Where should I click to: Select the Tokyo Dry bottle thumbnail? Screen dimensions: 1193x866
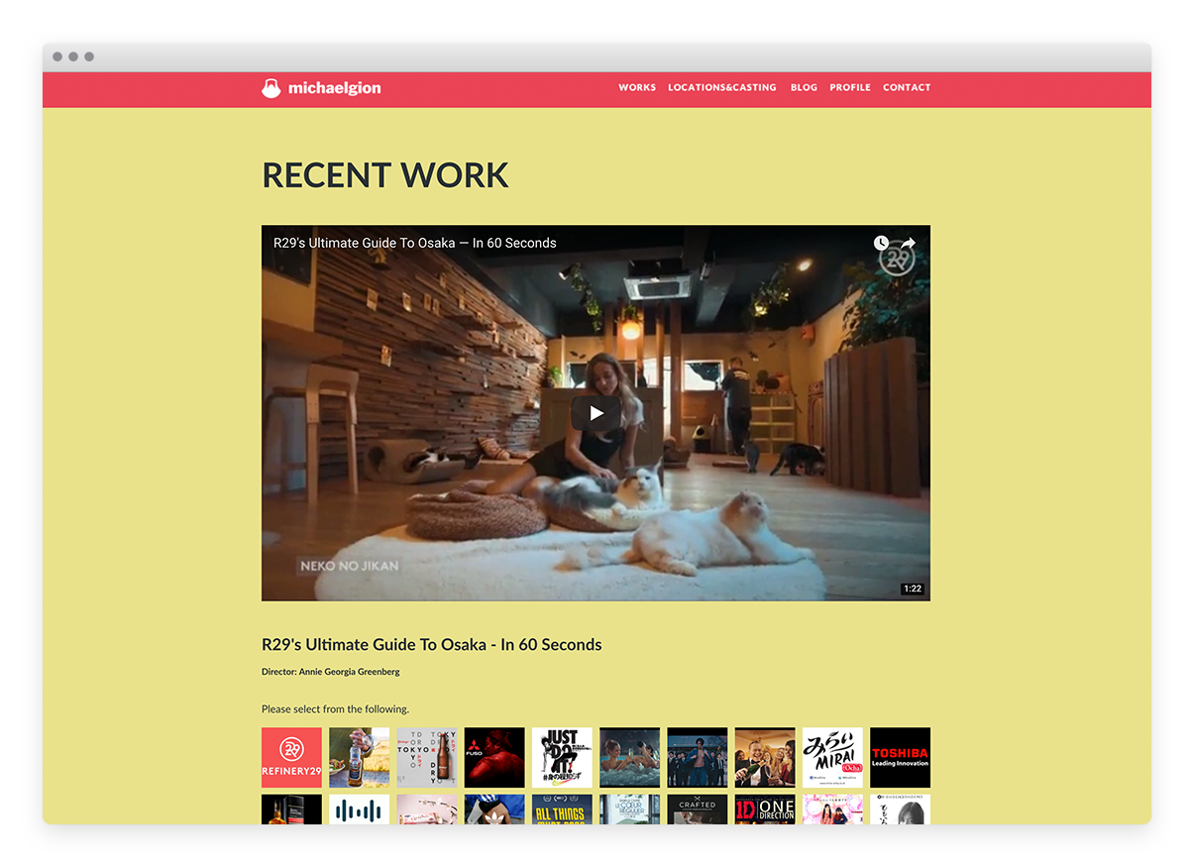point(427,757)
